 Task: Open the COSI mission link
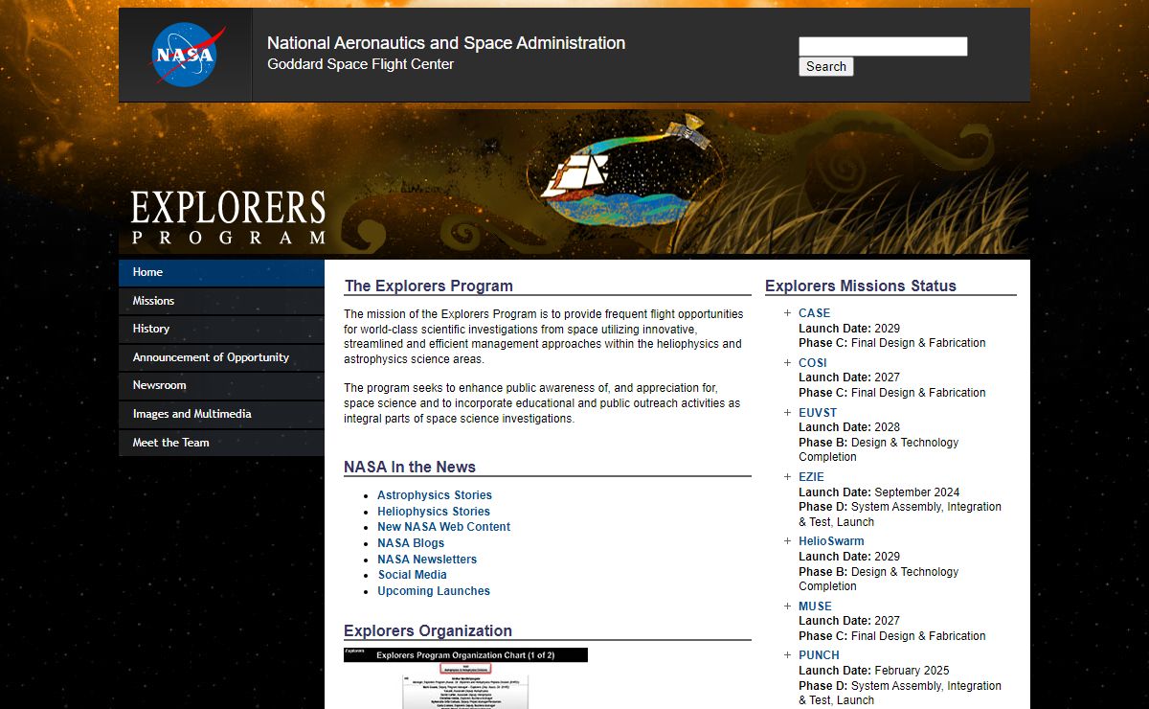click(813, 363)
